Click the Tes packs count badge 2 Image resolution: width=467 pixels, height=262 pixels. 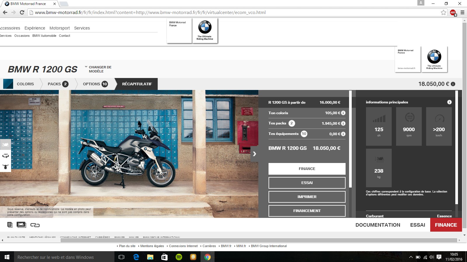pyautogui.click(x=292, y=123)
